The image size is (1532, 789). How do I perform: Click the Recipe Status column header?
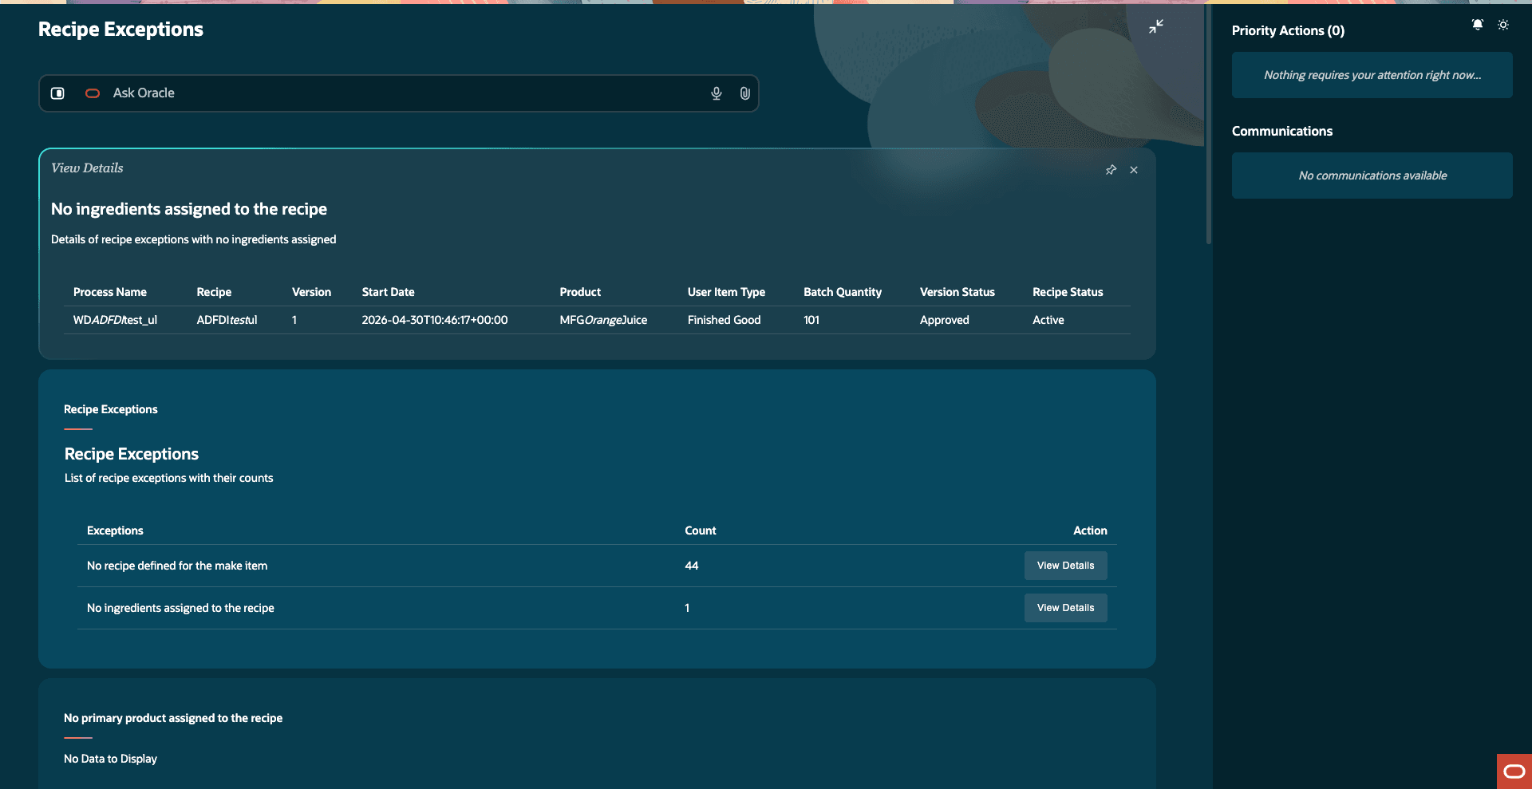[1068, 292]
